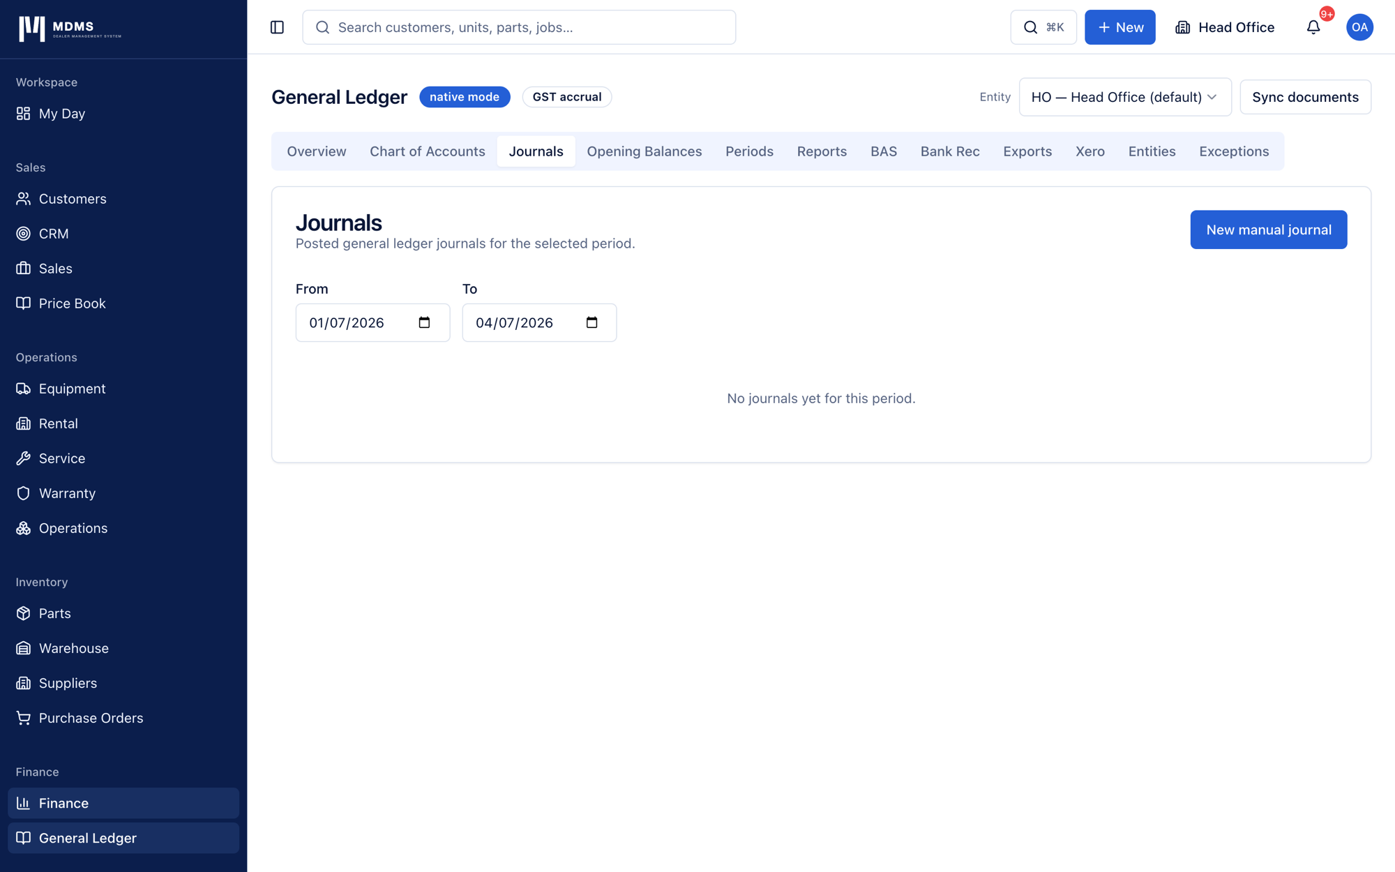
Task: Toggle the sidebar collapse icon
Action: (277, 27)
